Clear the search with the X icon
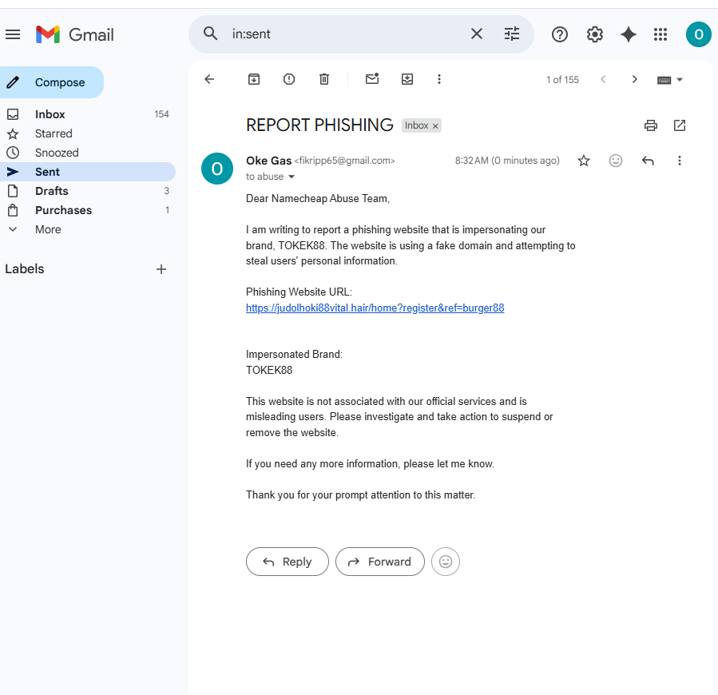This screenshot has width=718, height=695. click(x=477, y=34)
